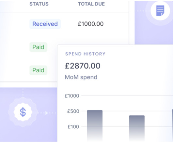
Task: Click the £500 axis label
Action: pyautogui.click(x=73, y=111)
